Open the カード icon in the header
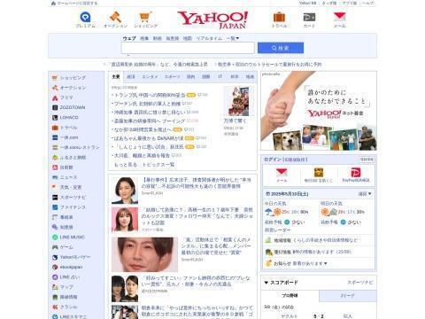The height and width of the screenshot is (319, 425). (x=309, y=19)
